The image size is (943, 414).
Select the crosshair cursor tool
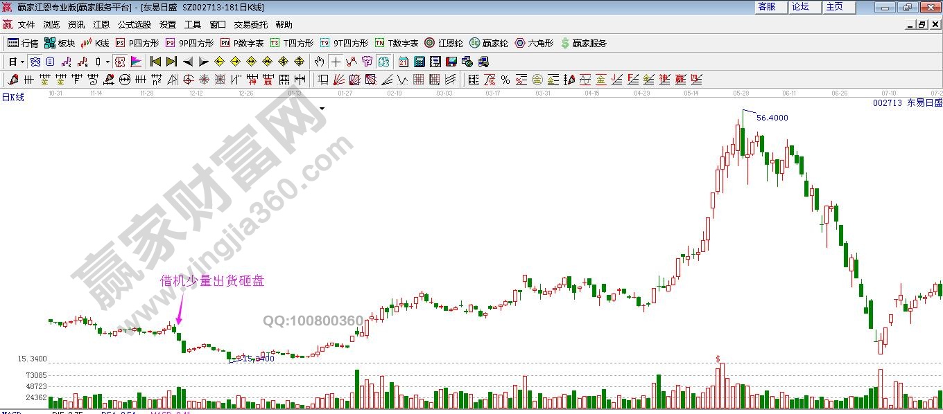(x=336, y=62)
